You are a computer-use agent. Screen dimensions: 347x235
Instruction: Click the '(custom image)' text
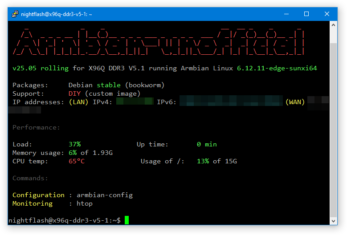pyautogui.click(x=113, y=94)
